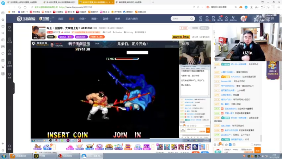Open the 京东商城 bookmark
Image resolution: width=282 pixels, height=159 pixels.
pos(35,12)
